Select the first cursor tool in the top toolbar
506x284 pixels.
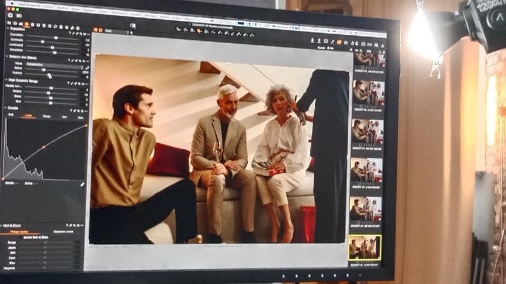pos(178,29)
